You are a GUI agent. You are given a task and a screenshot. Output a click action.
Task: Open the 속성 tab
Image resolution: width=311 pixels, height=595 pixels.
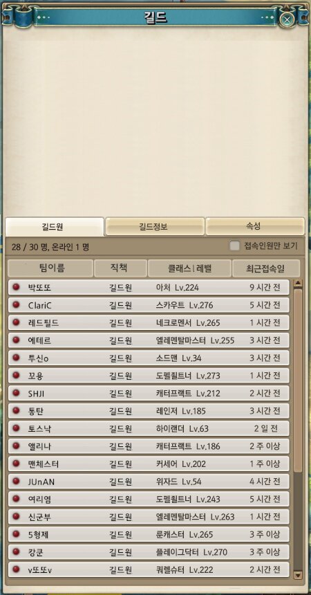[255, 226]
